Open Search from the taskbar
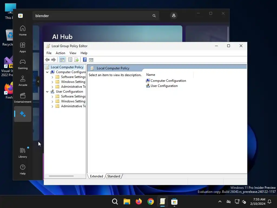This screenshot has height=208, width=277. [x=115, y=201]
